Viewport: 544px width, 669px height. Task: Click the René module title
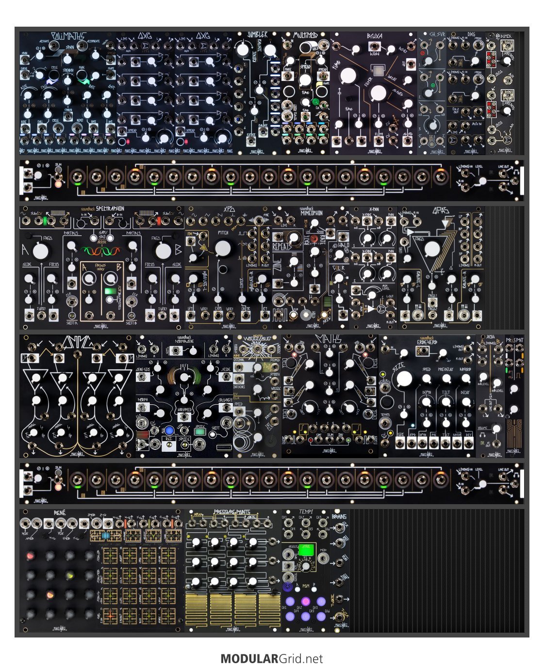pyautogui.click(x=59, y=512)
